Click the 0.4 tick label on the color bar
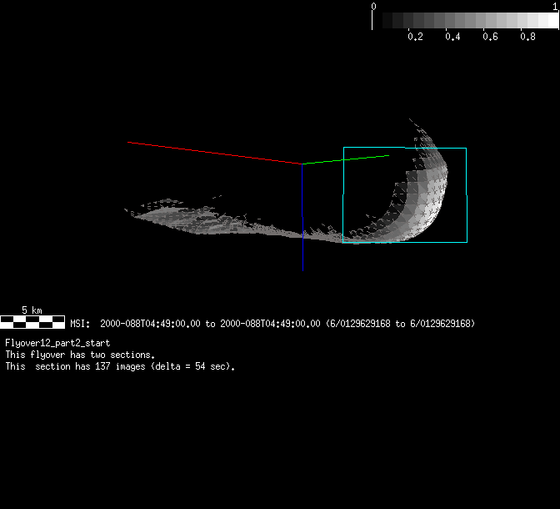560x509 pixels. (x=452, y=37)
